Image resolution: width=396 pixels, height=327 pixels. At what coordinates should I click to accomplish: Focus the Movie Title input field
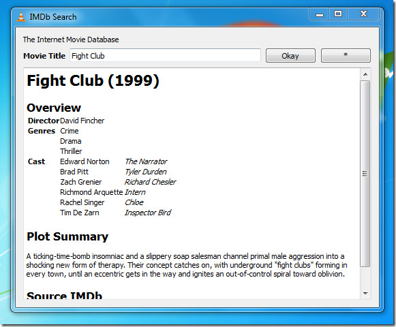pyautogui.click(x=165, y=56)
